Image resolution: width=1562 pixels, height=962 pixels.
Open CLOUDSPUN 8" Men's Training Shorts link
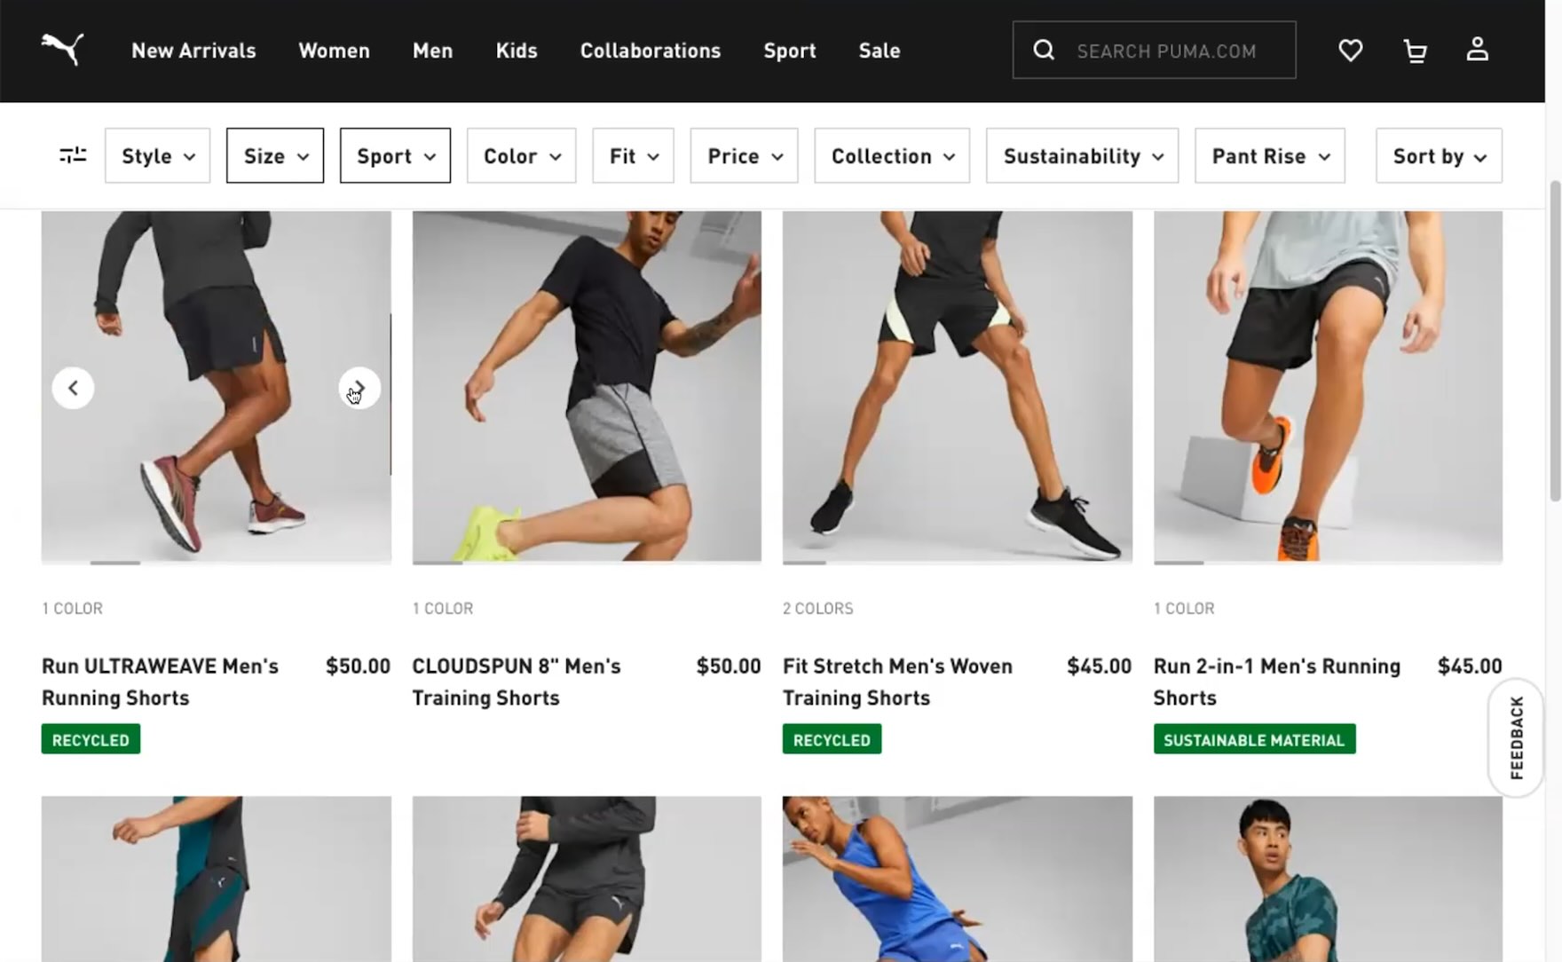click(517, 682)
